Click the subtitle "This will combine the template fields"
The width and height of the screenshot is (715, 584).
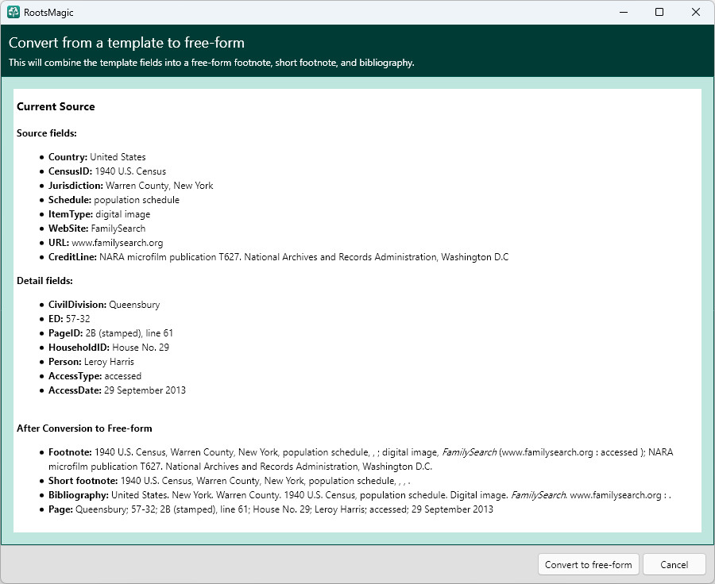211,63
